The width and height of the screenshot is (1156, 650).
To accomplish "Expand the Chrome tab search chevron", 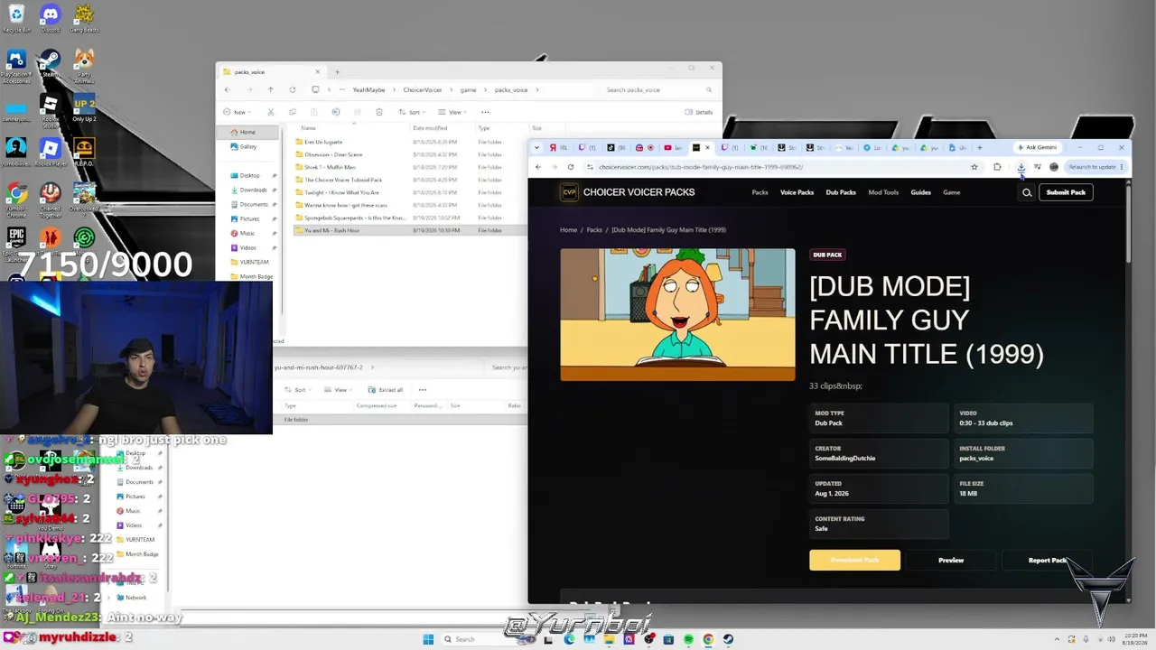I will tap(536, 147).
